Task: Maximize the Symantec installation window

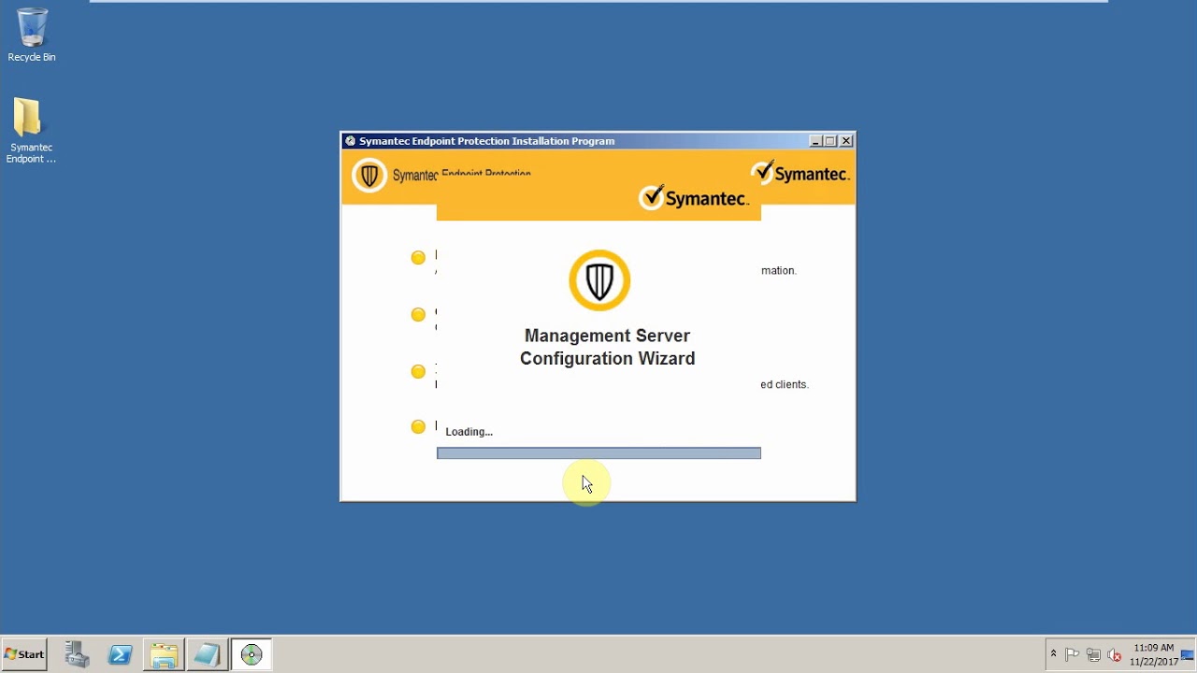Action: pos(830,141)
